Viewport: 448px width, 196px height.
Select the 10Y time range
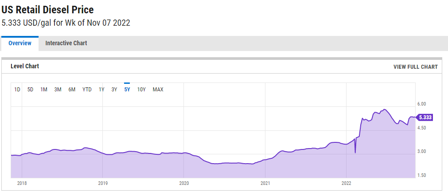pos(141,90)
